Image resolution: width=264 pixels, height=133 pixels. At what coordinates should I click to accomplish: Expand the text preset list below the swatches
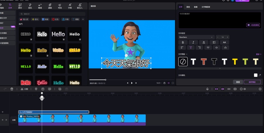pyautogui.click(x=220, y=68)
